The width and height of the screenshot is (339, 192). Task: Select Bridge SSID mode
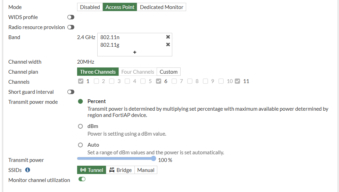point(120,170)
